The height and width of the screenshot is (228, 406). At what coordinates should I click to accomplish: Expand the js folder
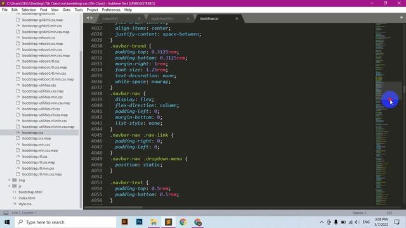[10, 186]
